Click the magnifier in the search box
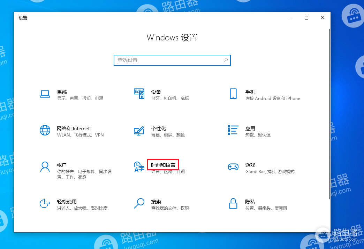Viewport: 364px width, 249px height. [226, 60]
